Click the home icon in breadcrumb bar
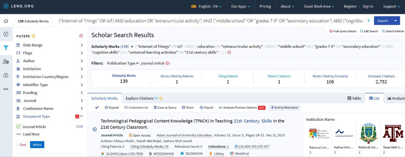Viewport: 405px width, 157px height. (6, 21)
